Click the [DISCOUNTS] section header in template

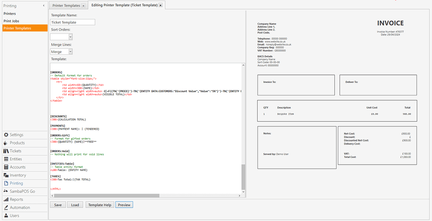[59, 117]
